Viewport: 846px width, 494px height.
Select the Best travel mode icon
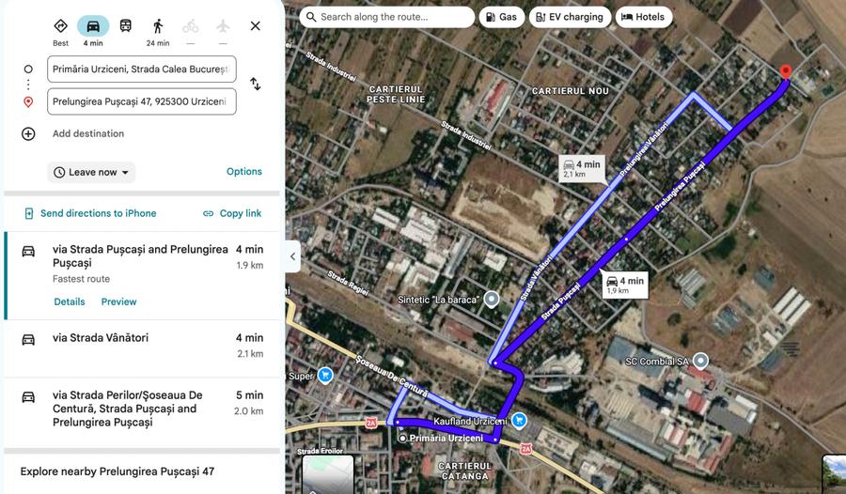pos(60,26)
